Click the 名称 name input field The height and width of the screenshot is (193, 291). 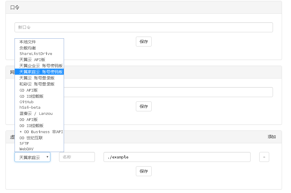point(77,157)
